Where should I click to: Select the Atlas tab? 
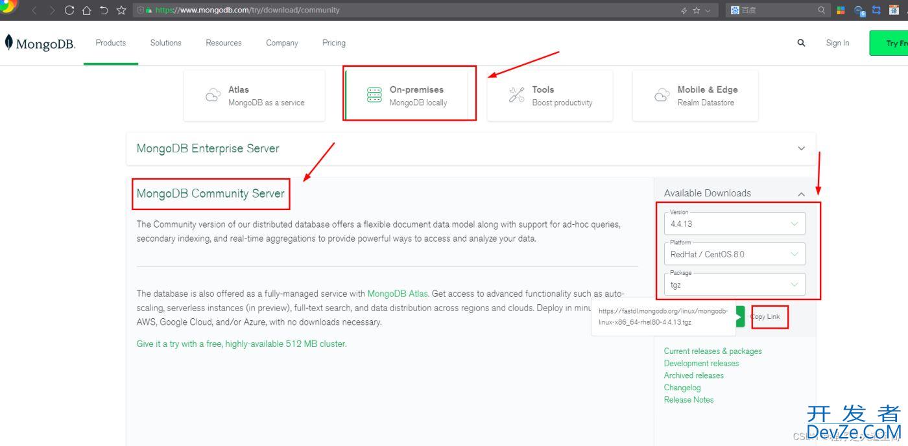pyautogui.click(x=254, y=95)
